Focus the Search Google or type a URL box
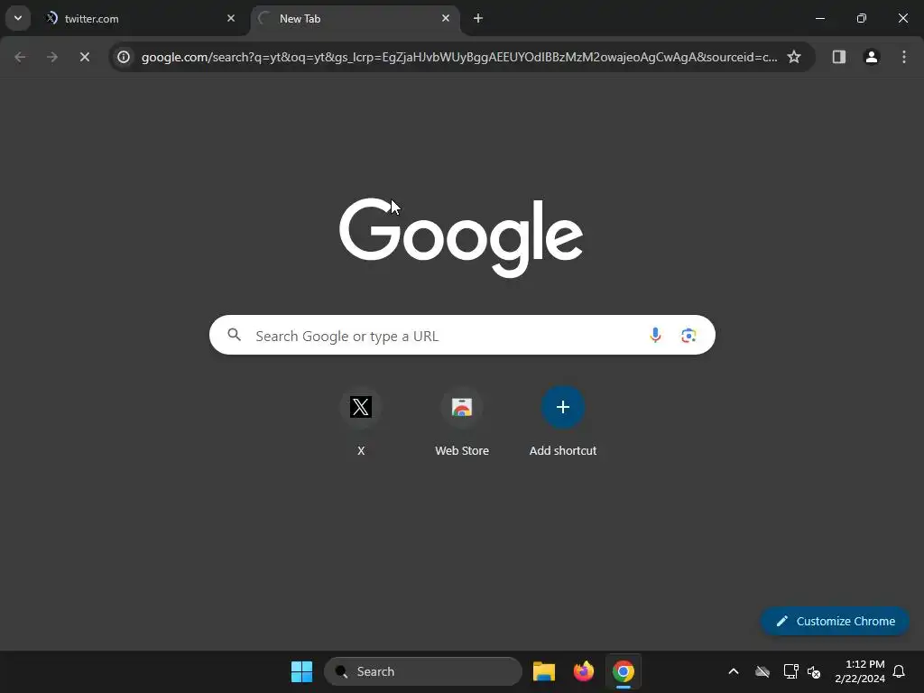Screen dimensions: 924x693 point(462,336)
